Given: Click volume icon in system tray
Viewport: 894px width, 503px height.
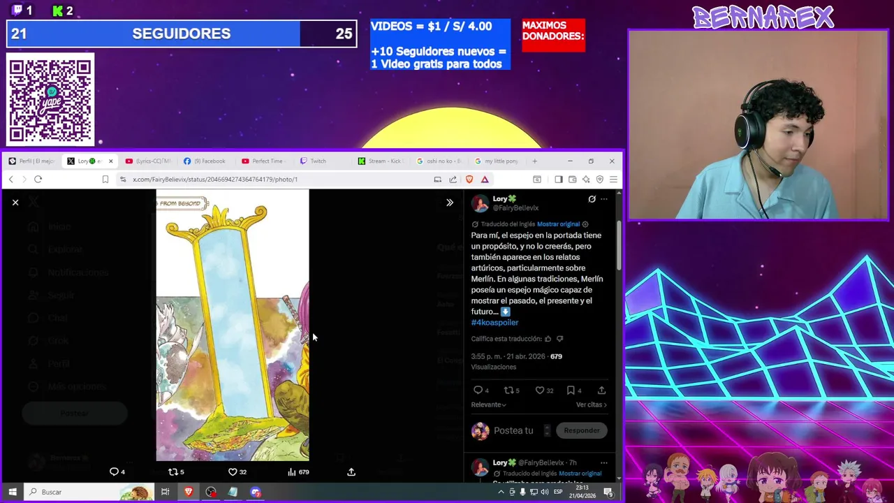Looking at the screenshot, I should pos(544,492).
